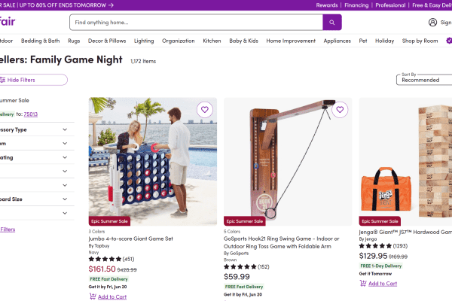The image size is (452, 301).
Task: Click the cart icon under Jenga Giant
Action: click(x=363, y=283)
